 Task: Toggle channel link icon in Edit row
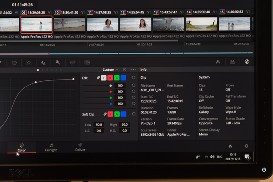coord(98,78)
